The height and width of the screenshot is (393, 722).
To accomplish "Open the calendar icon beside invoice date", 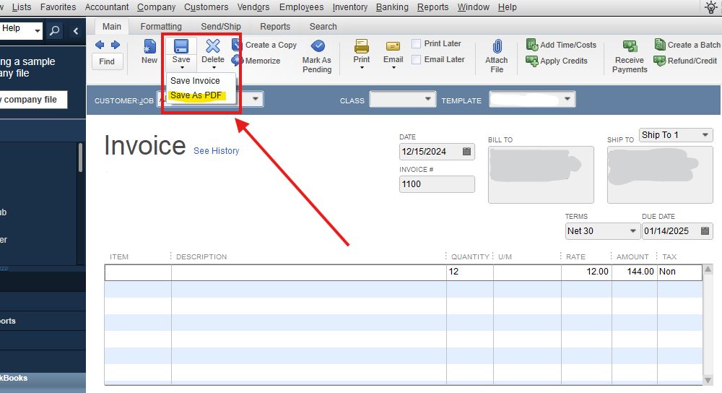I will click(467, 152).
